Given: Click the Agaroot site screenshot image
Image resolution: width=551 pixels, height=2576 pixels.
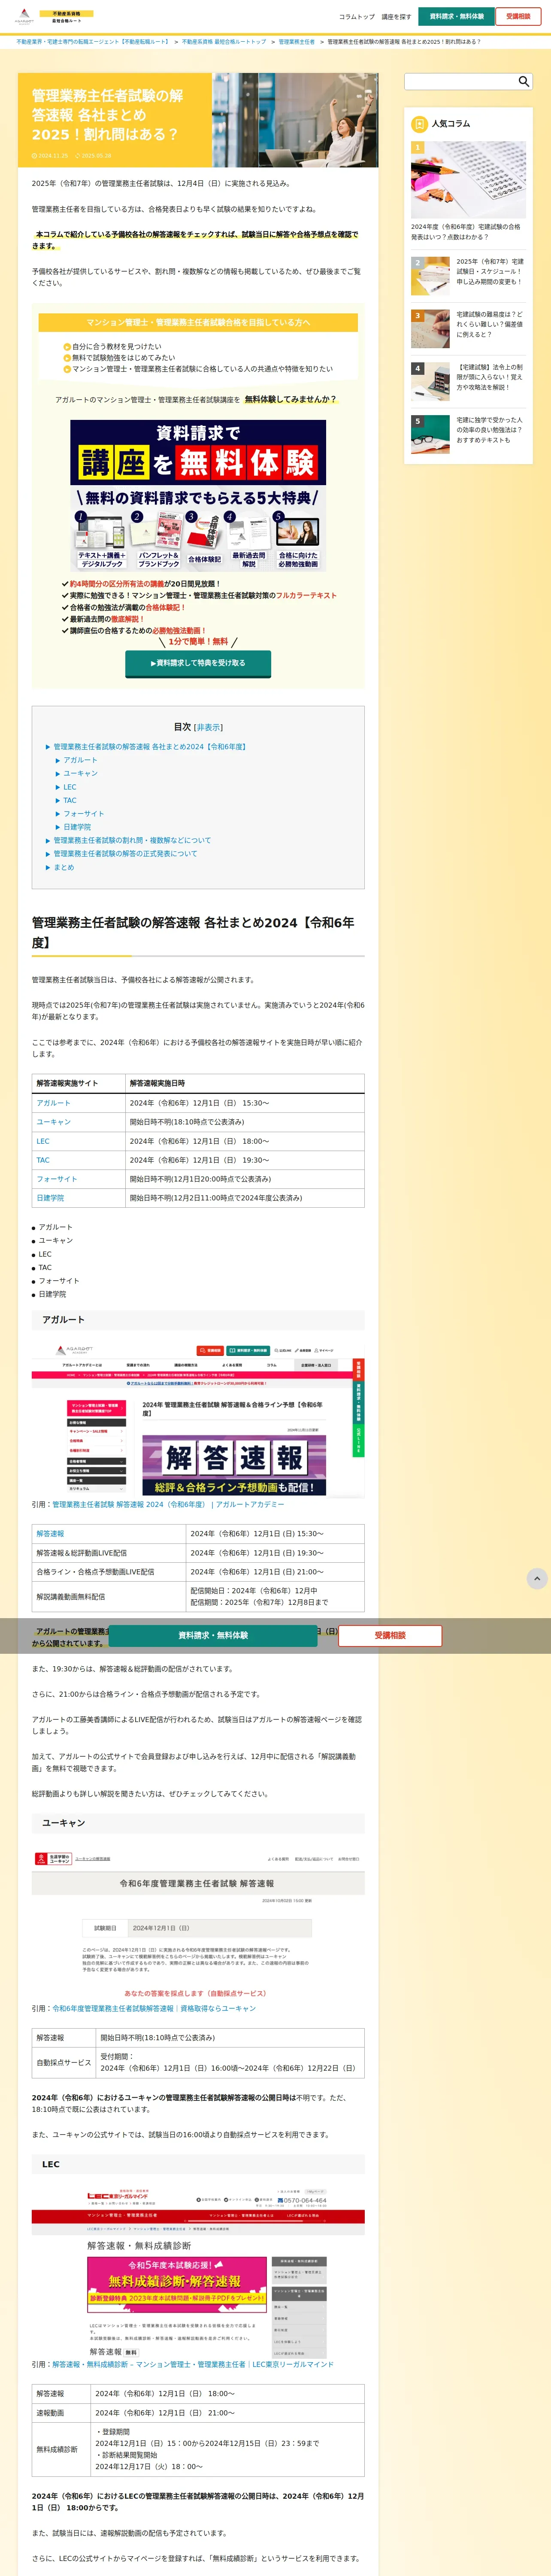Looking at the screenshot, I should tap(198, 1418).
